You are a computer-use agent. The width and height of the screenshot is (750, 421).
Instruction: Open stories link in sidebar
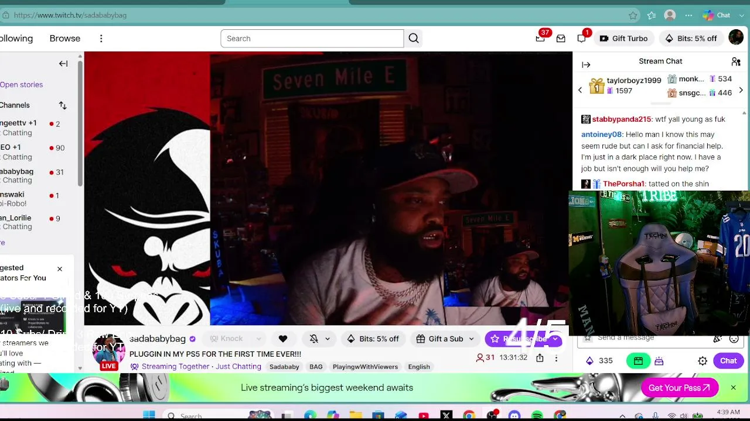coord(21,85)
